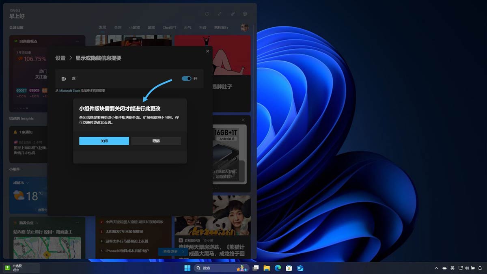Go back to 设置 breadcrumb
Image resolution: width=487 pixels, height=274 pixels.
[60, 58]
